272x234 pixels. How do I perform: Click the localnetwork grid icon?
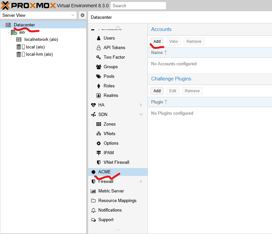[19, 40]
